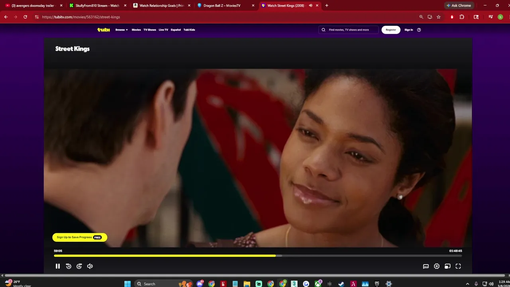Open Chrome zoom magnifier icon

click(421, 17)
